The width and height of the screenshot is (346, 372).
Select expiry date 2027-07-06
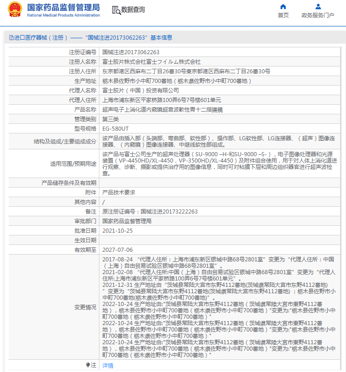click(x=117, y=250)
